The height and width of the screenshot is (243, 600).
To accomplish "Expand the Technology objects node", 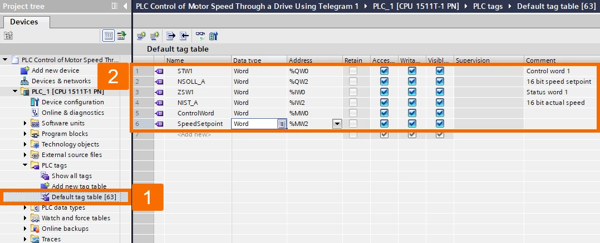I will pos(25,144).
